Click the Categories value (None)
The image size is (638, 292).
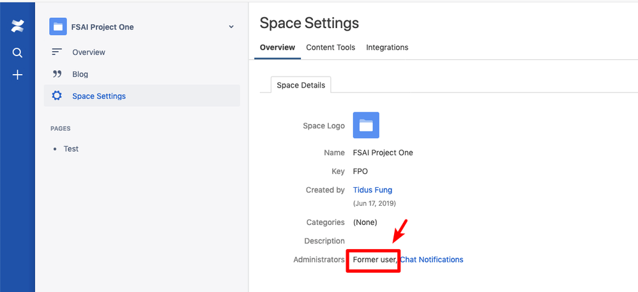click(x=365, y=222)
